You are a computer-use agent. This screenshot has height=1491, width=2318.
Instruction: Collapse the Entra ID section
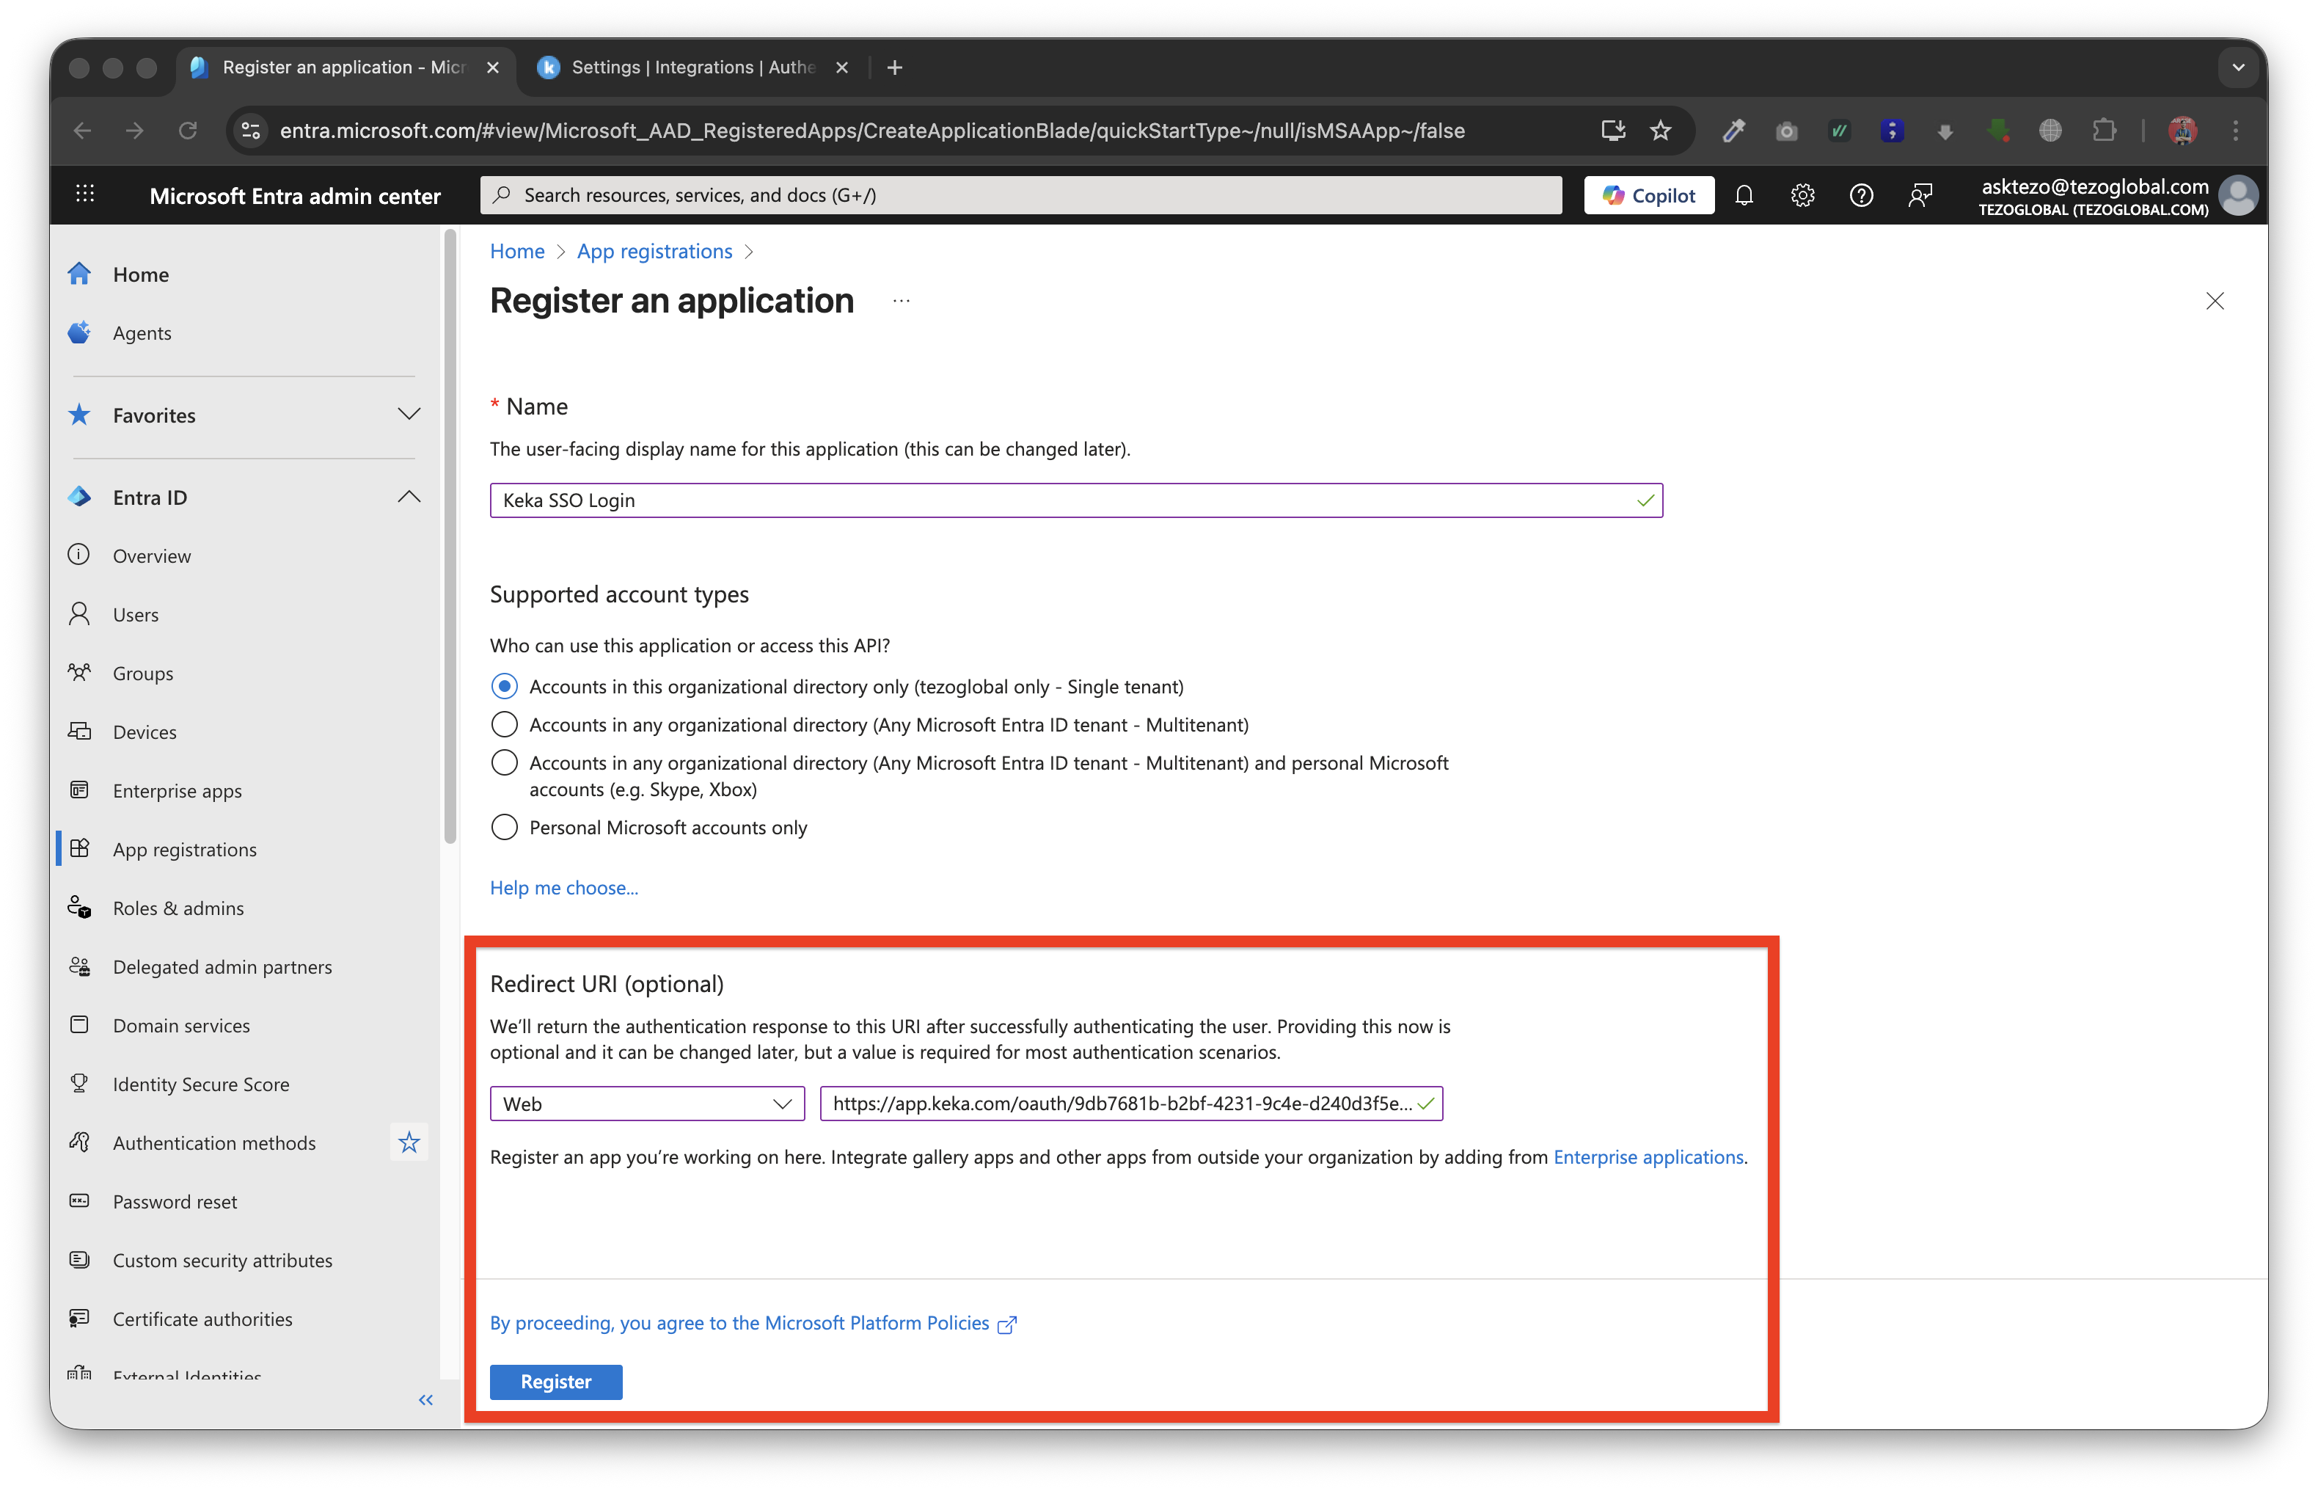click(409, 497)
